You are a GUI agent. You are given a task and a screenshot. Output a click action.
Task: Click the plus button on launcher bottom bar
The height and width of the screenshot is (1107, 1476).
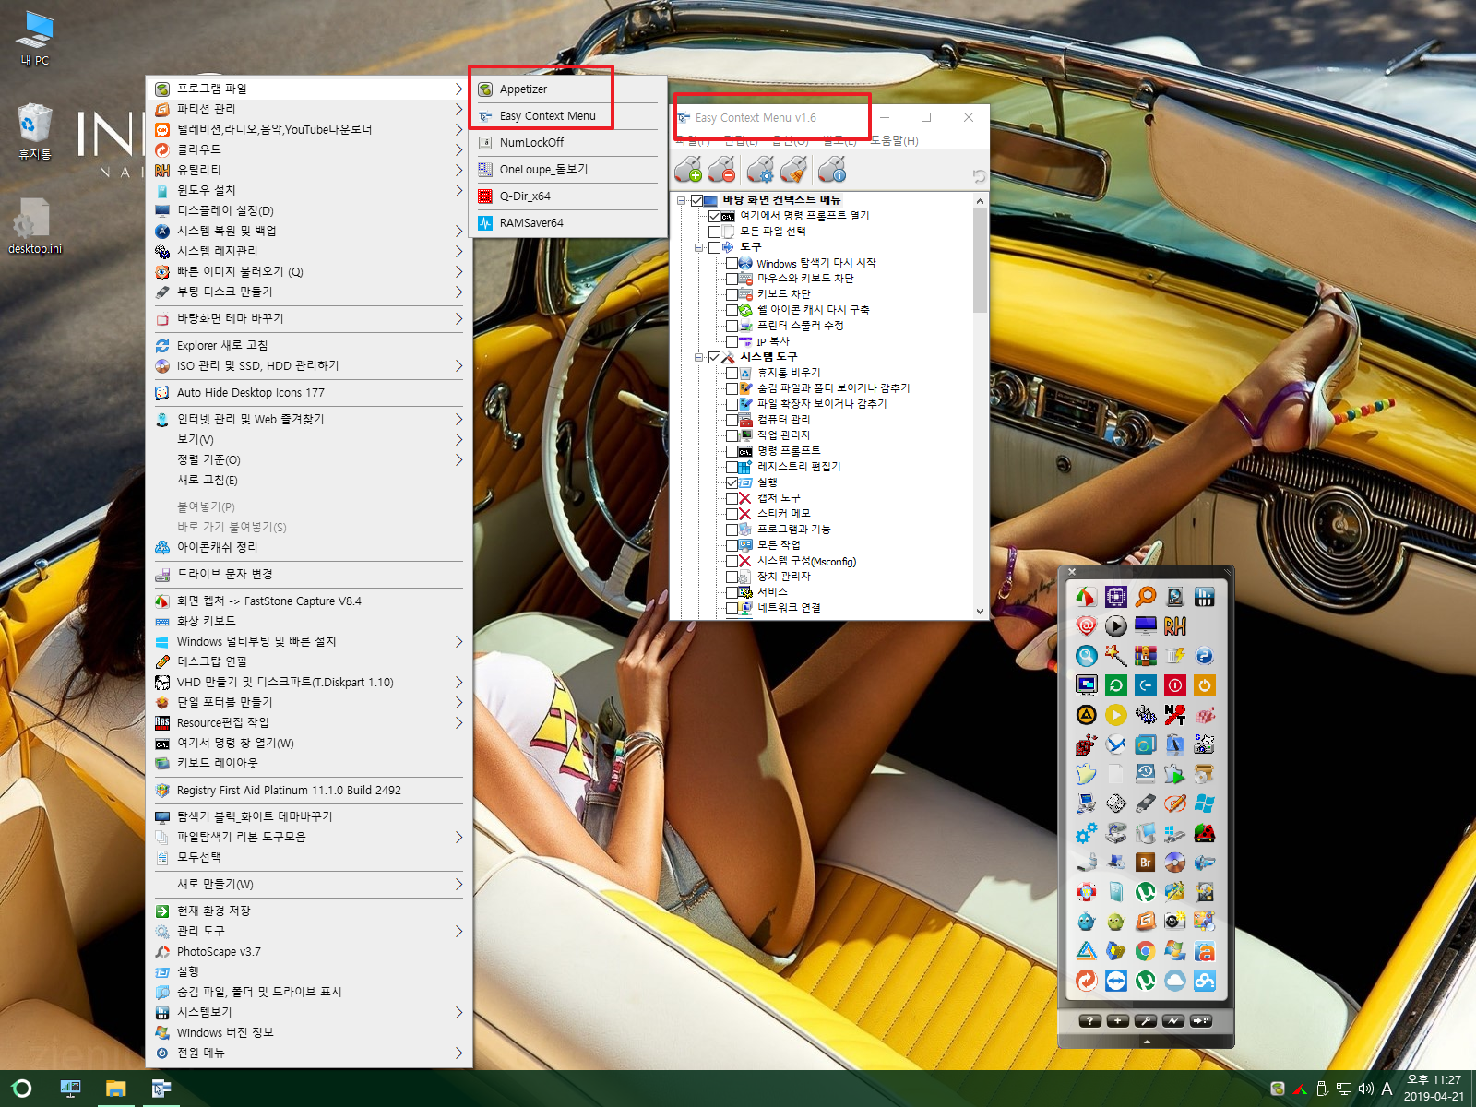[x=1117, y=1021]
